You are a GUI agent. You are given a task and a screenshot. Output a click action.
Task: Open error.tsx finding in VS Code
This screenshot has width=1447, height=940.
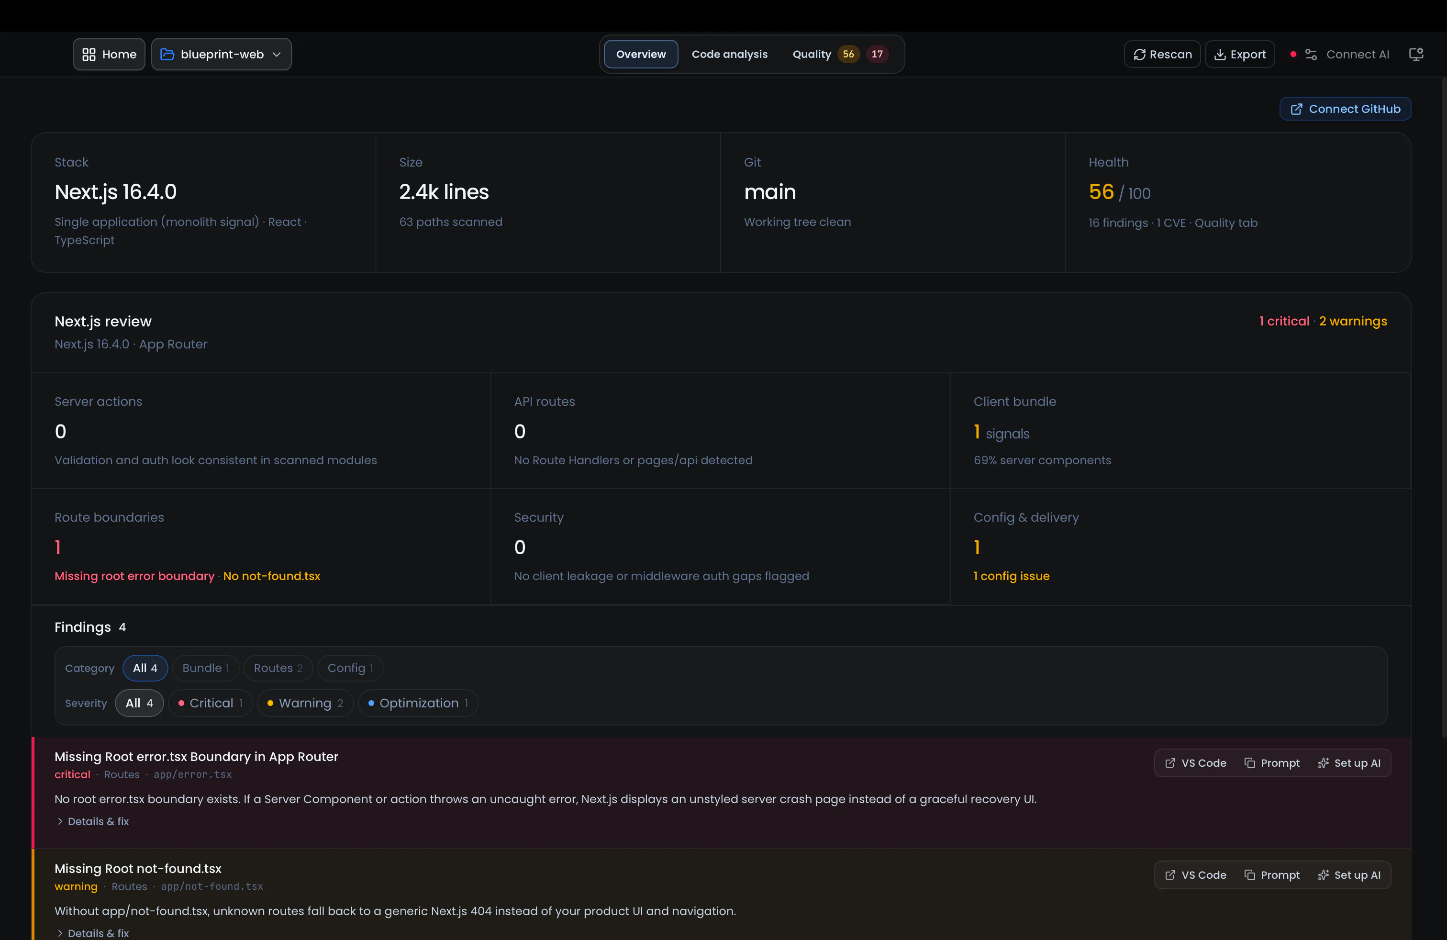pyautogui.click(x=1195, y=763)
